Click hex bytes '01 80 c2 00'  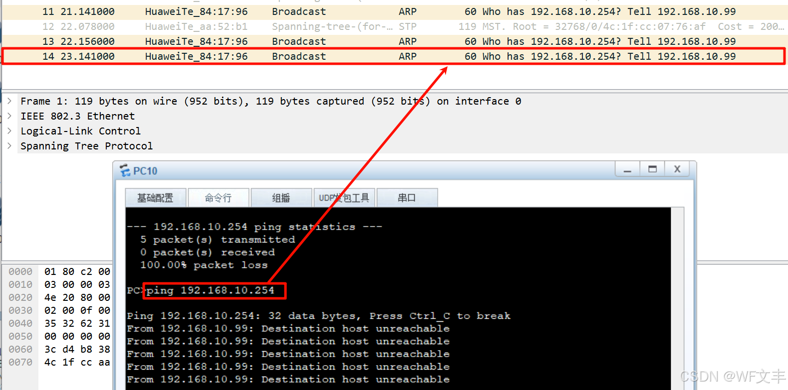(77, 271)
